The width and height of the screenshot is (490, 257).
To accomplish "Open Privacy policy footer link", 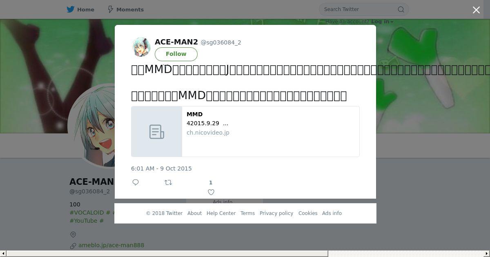I will click(276, 213).
